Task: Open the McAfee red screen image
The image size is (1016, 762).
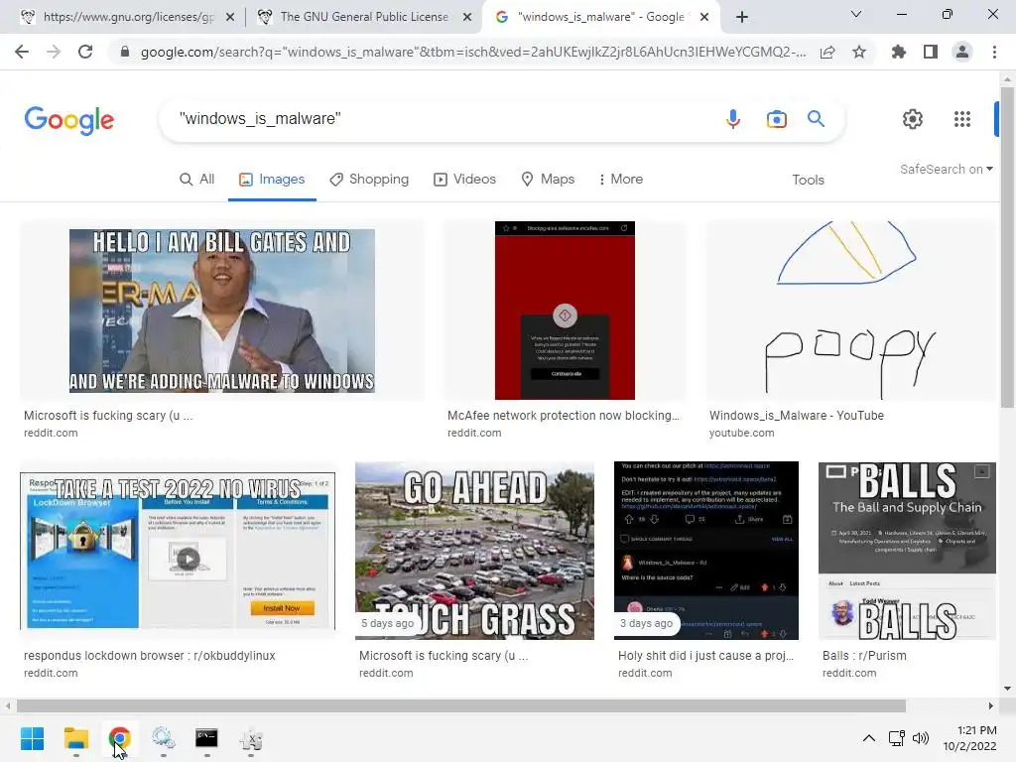Action: [565, 311]
